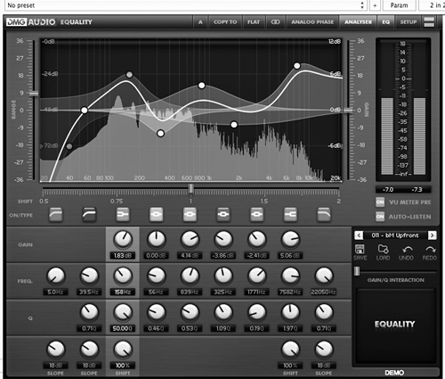The image size is (445, 379).
Task: Click the Q knob showing 1.970
Action: pyautogui.click(x=290, y=312)
